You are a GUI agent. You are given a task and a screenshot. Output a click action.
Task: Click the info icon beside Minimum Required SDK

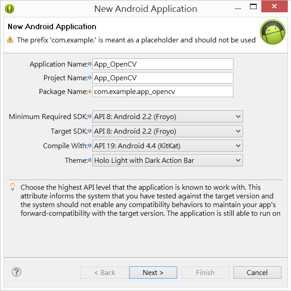coord(90,116)
